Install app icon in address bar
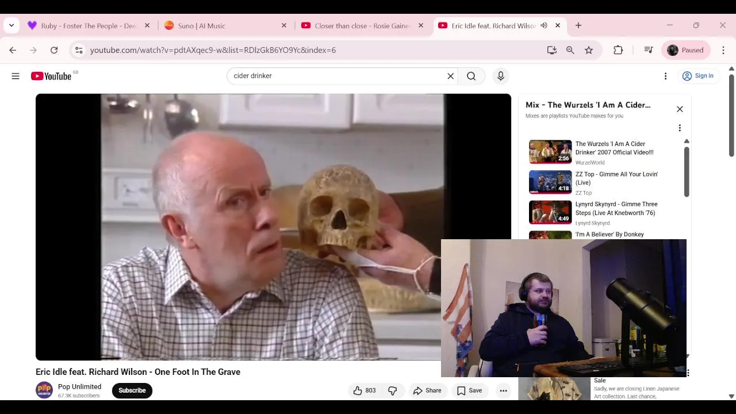The image size is (736, 414). tap(552, 50)
